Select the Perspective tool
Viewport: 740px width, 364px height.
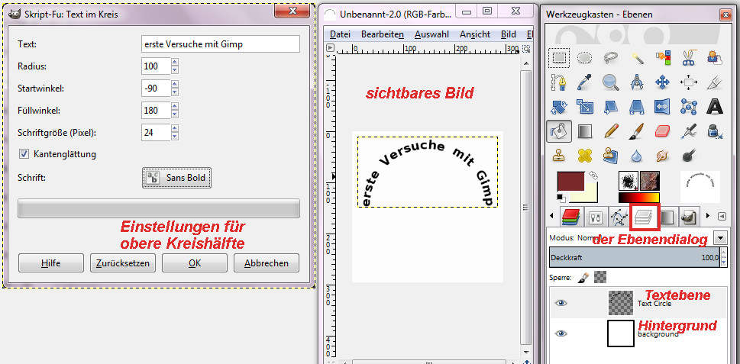pyautogui.click(x=637, y=107)
